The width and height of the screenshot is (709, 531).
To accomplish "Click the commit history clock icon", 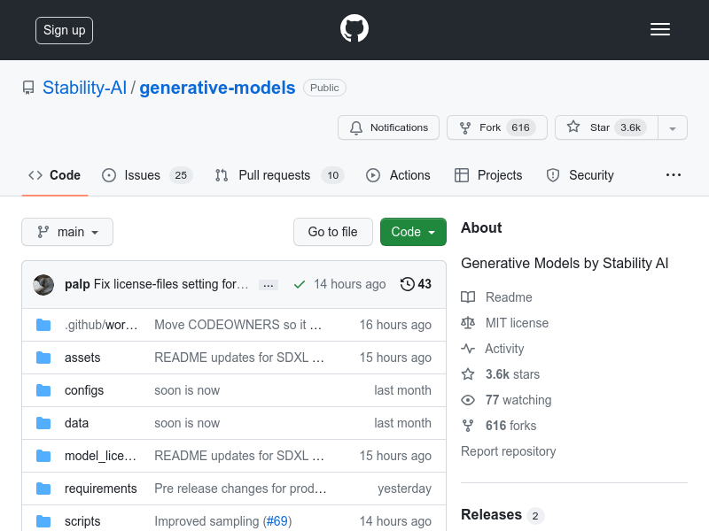I will [407, 284].
